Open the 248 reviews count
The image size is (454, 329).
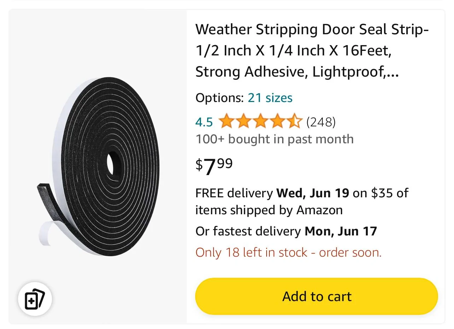pyautogui.click(x=321, y=122)
